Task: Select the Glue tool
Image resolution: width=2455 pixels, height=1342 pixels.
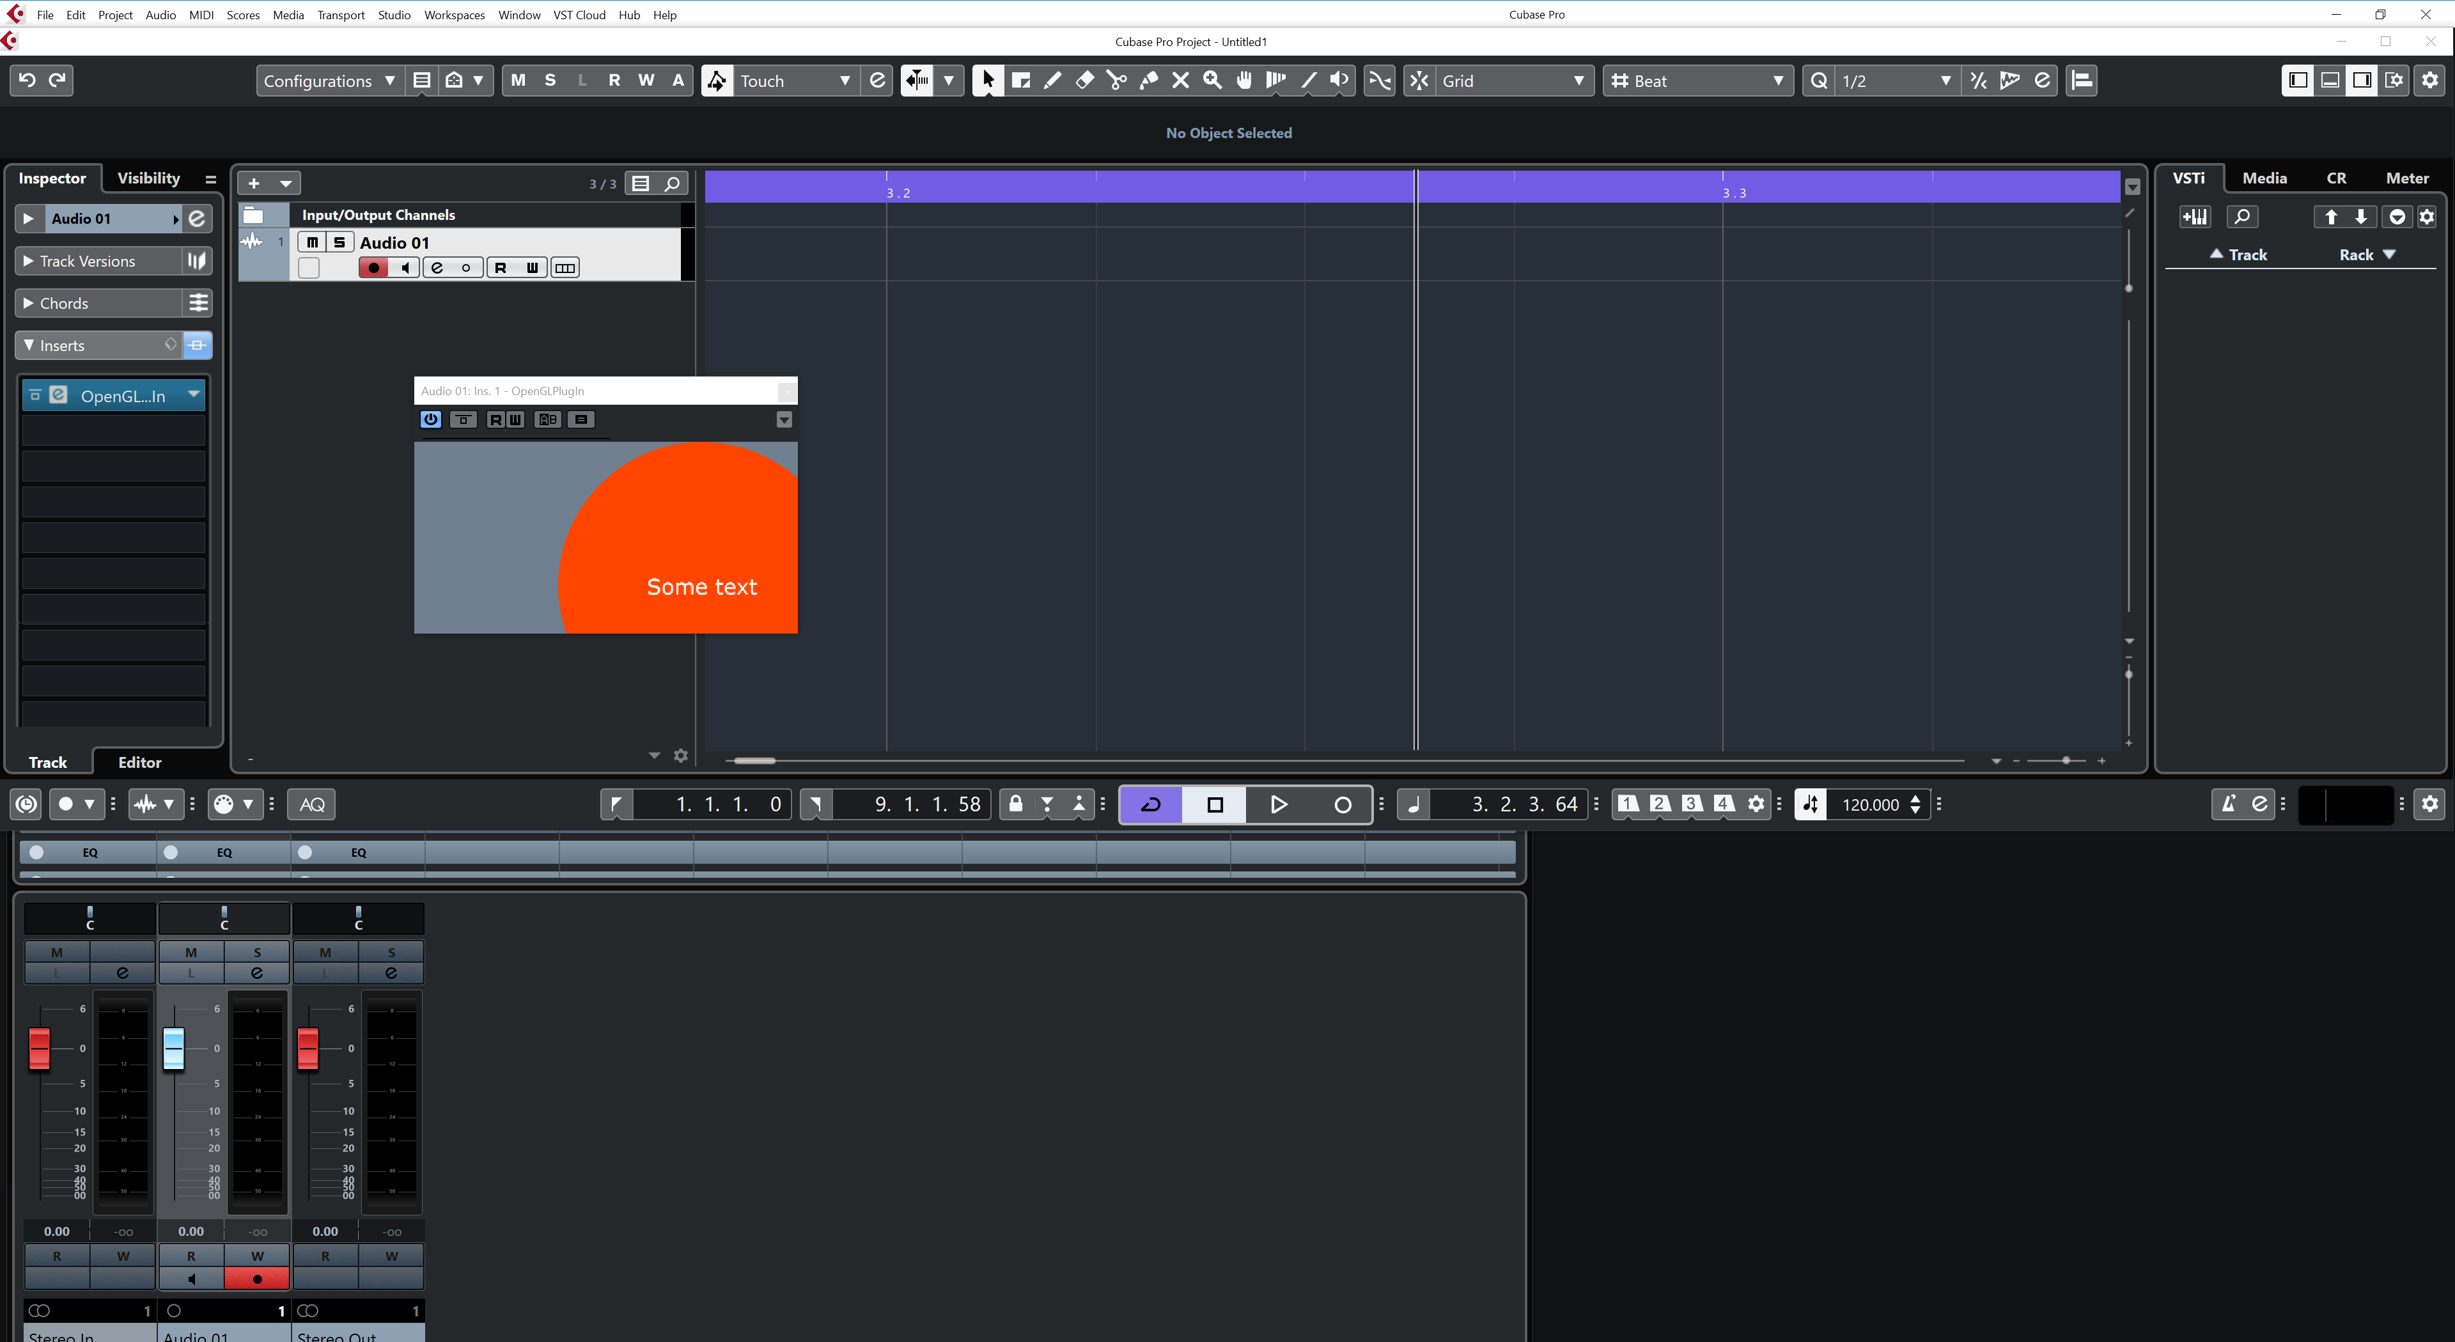Action: (x=1148, y=81)
